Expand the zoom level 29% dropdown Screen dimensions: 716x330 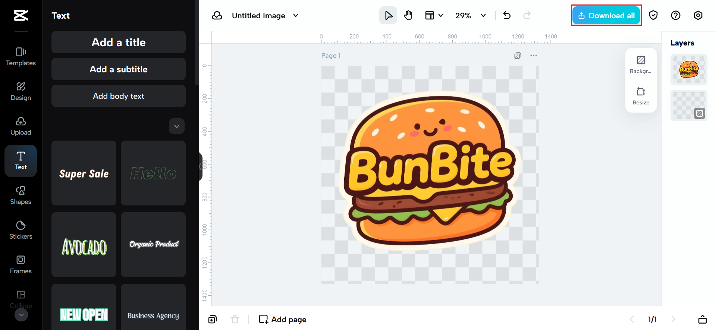point(483,16)
